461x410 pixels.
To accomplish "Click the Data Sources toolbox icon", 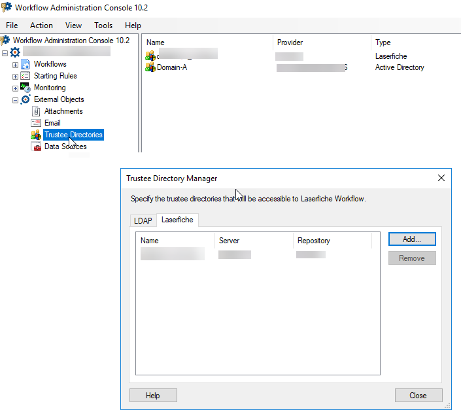I will pyautogui.click(x=36, y=146).
